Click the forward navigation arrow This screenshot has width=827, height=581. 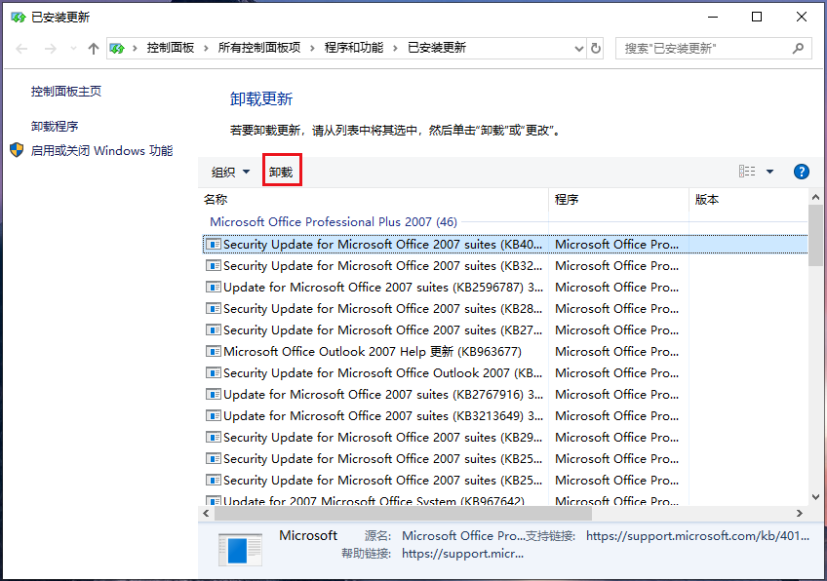point(50,49)
